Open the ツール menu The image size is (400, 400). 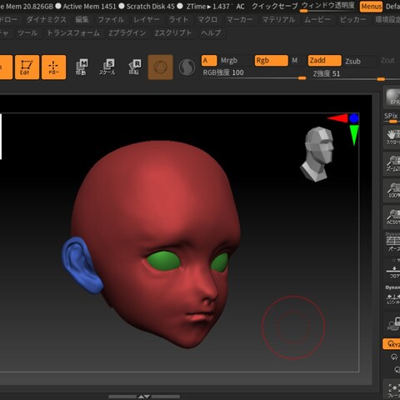27,33
